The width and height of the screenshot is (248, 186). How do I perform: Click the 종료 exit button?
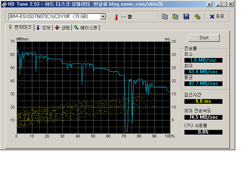[x=217, y=16]
